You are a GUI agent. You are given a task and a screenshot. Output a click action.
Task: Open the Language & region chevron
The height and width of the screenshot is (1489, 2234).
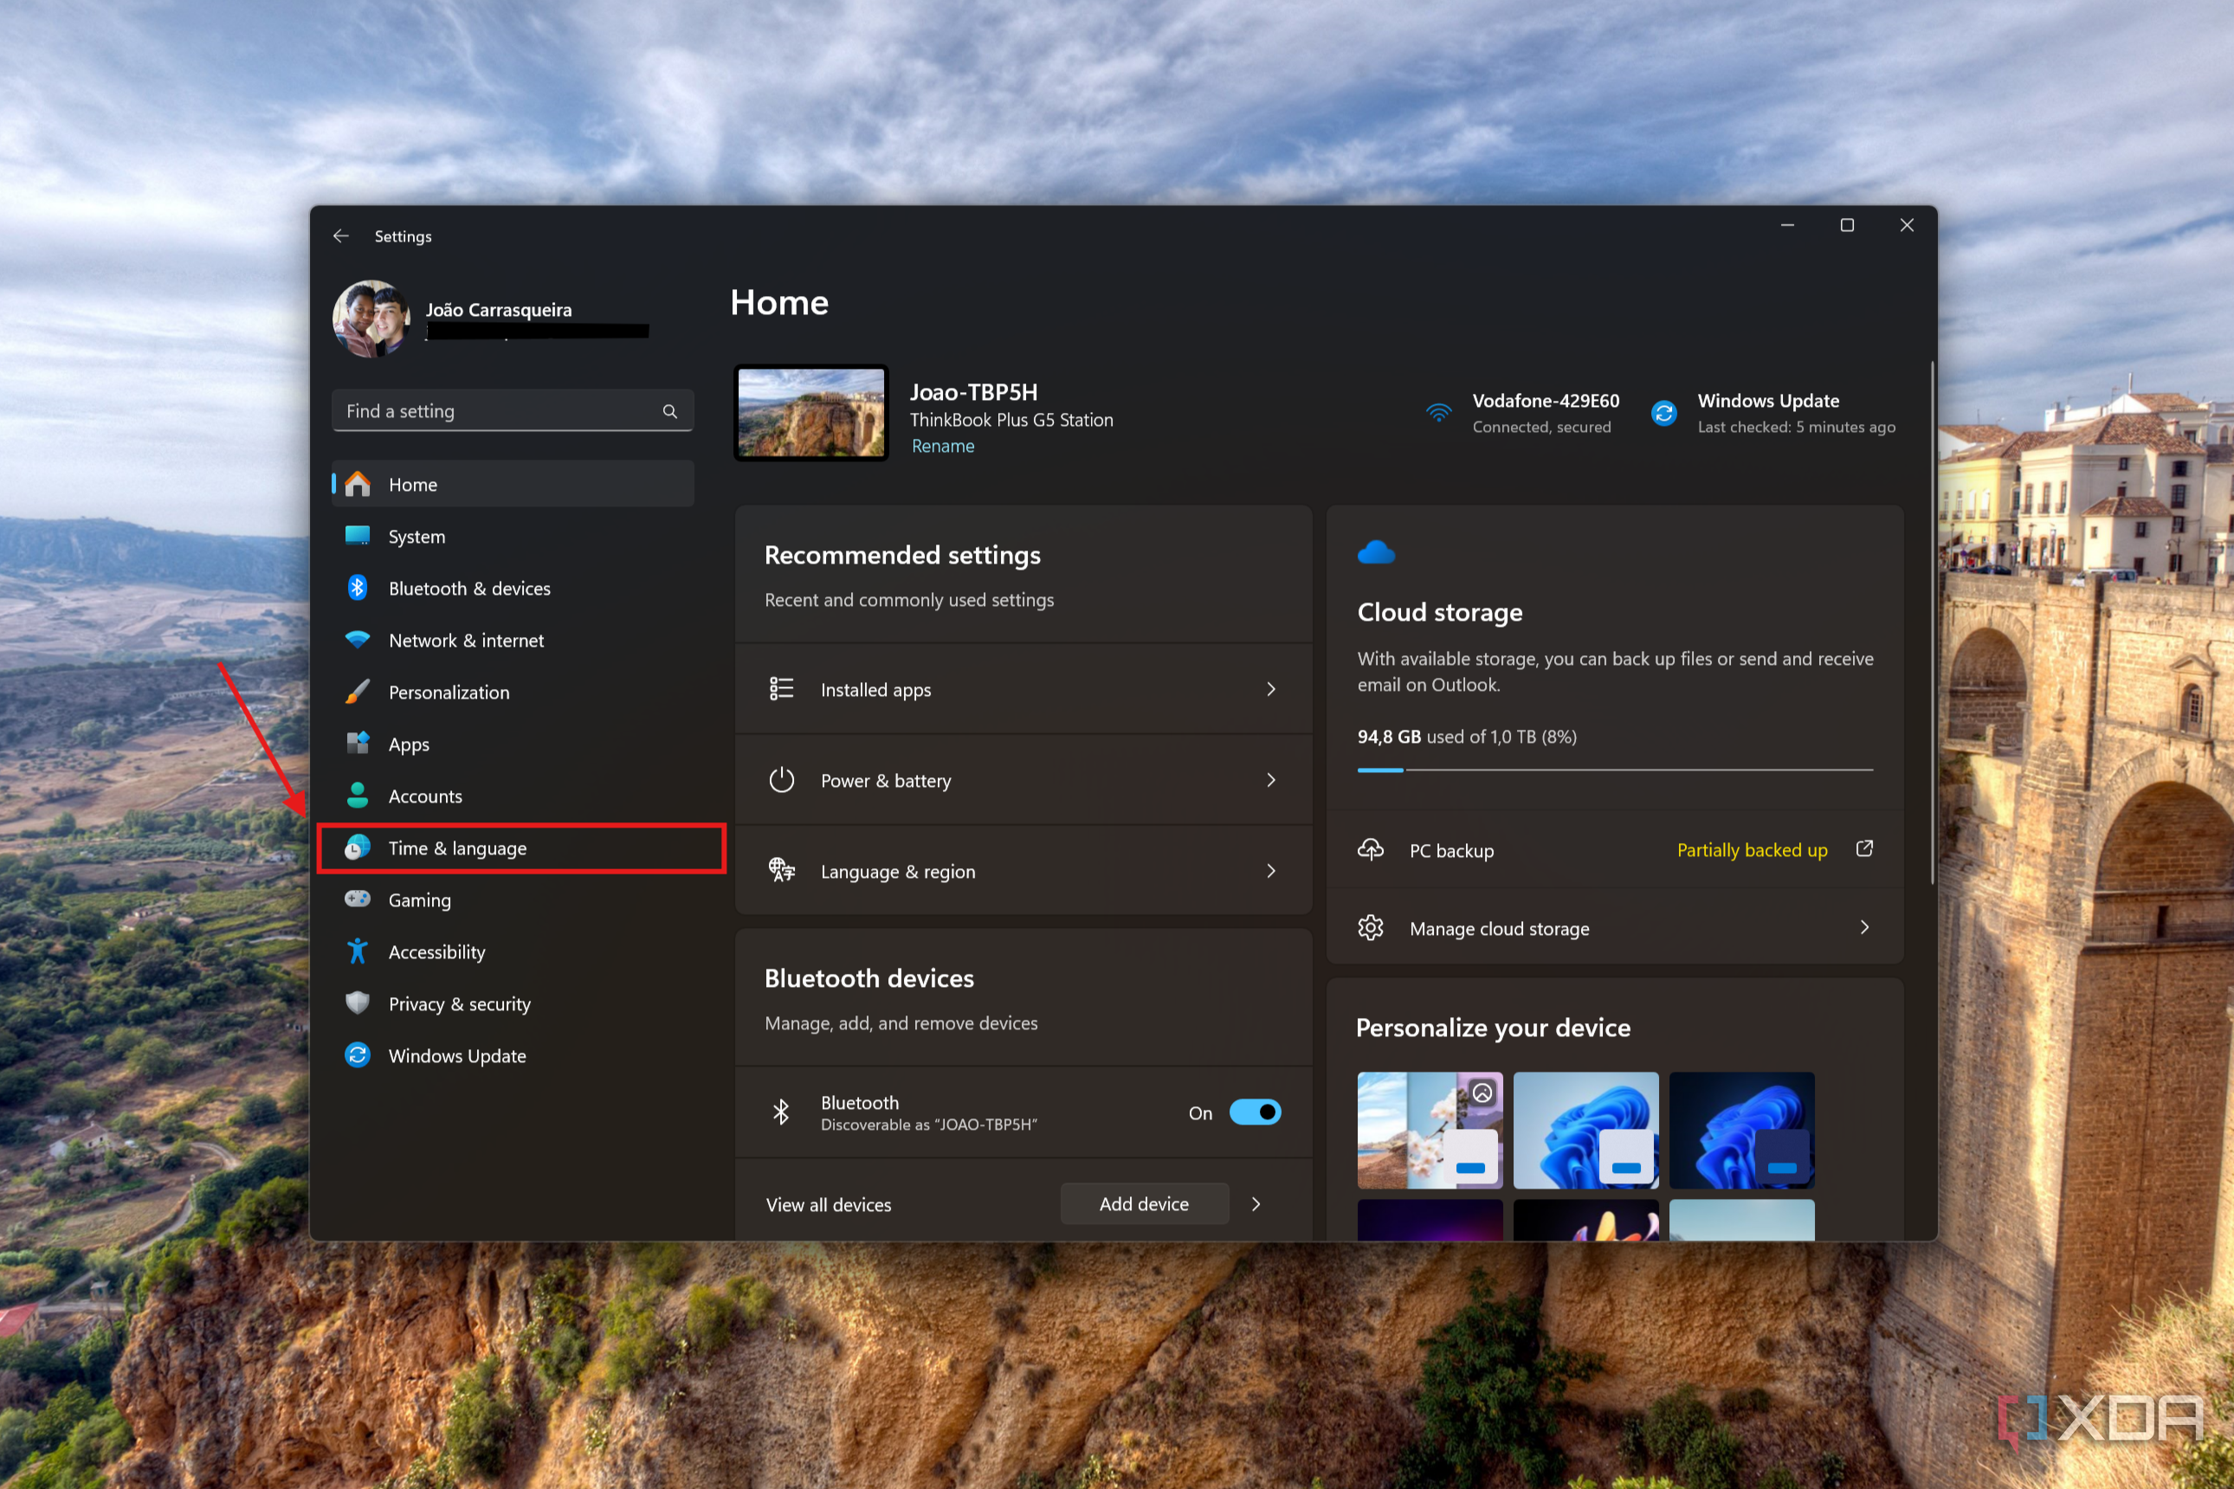click(x=1271, y=871)
